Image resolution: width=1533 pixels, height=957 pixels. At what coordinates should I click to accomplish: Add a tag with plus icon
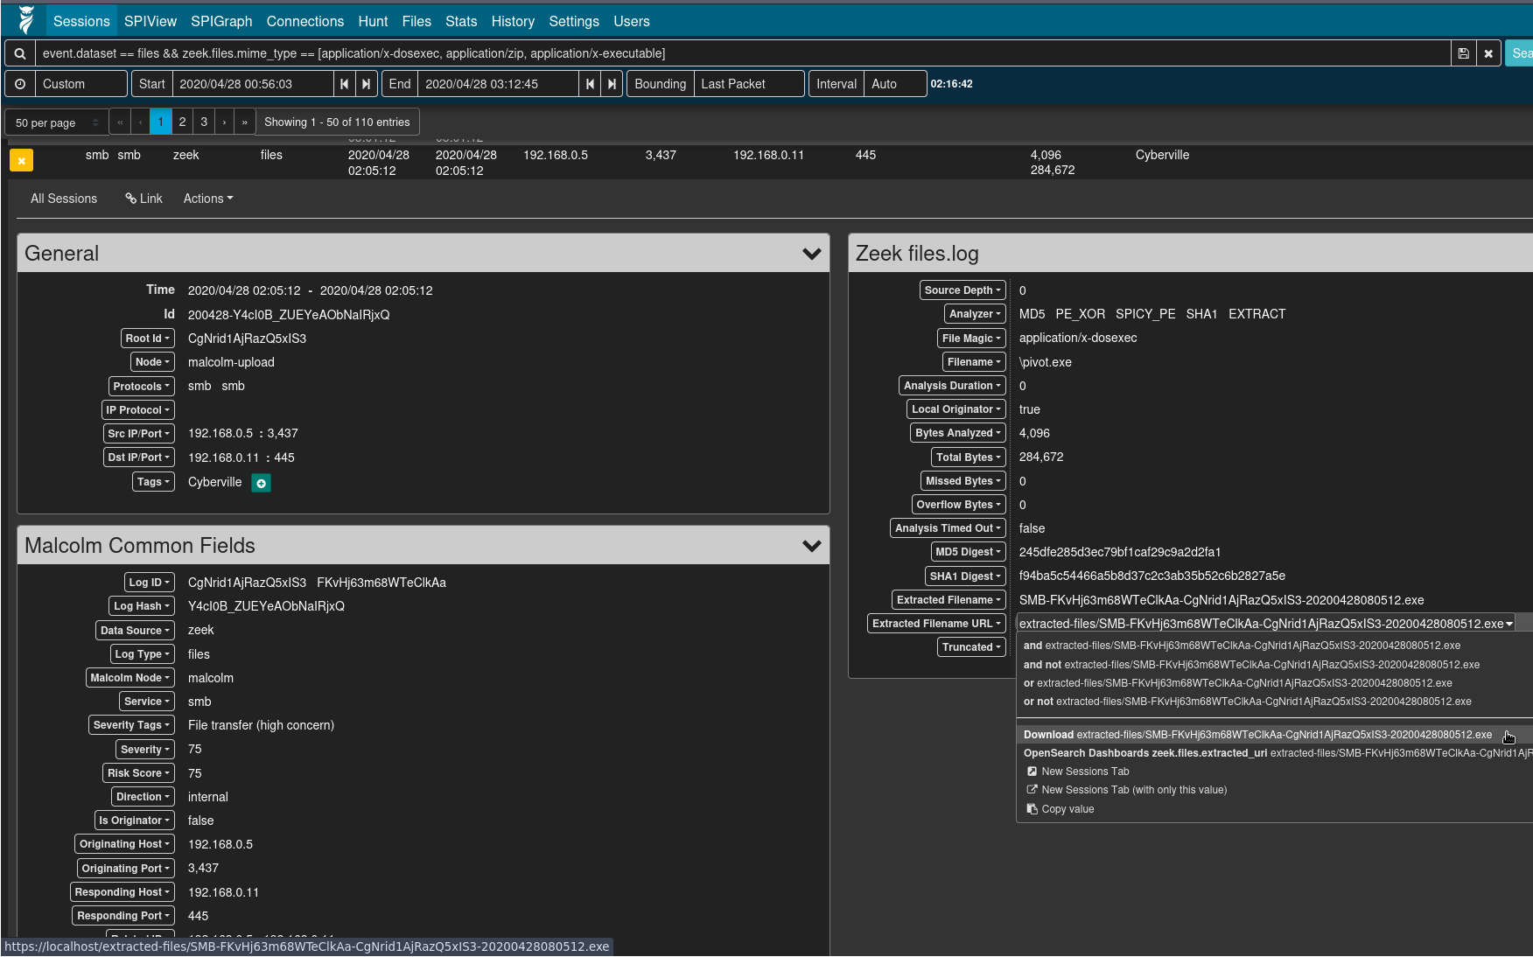pyautogui.click(x=261, y=483)
